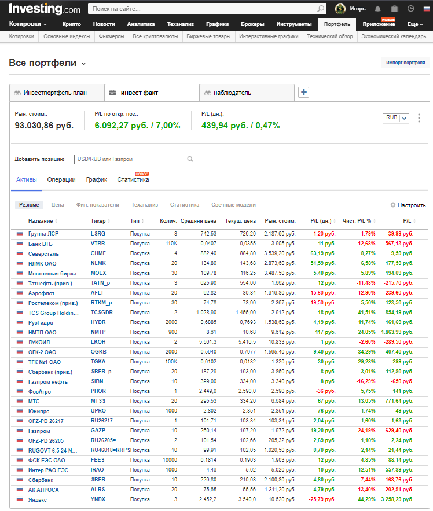The width and height of the screenshot is (433, 511).
Task: Sort by P/L (дн.) column arrows
Action: coord(335,221)
